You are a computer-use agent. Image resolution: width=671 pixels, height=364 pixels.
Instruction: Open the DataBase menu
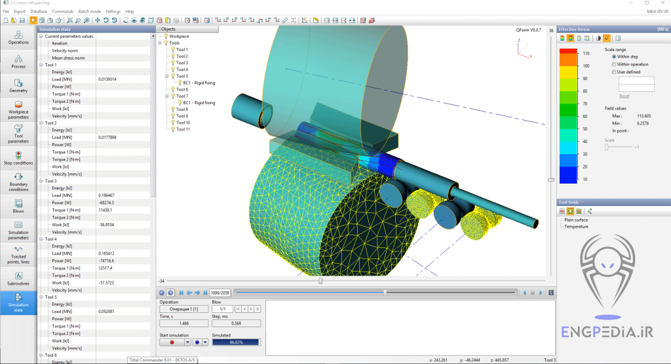[39, 12]
